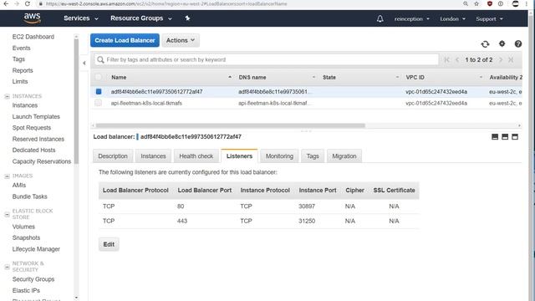The height and width of the screenshot is (301, 535).
Task: Open the help question mark icon
Action: pos(518,43)
